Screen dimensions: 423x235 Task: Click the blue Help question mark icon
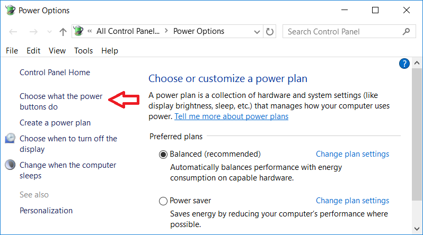pos(404,64)
